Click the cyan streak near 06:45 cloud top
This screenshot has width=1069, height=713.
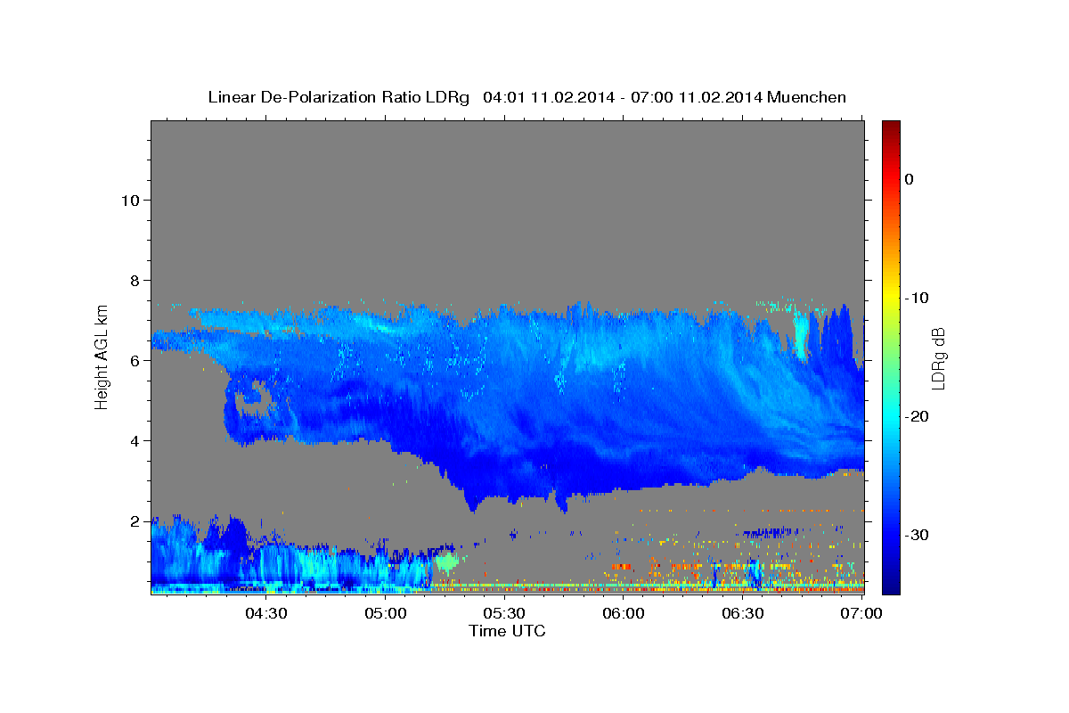point(801,334)
